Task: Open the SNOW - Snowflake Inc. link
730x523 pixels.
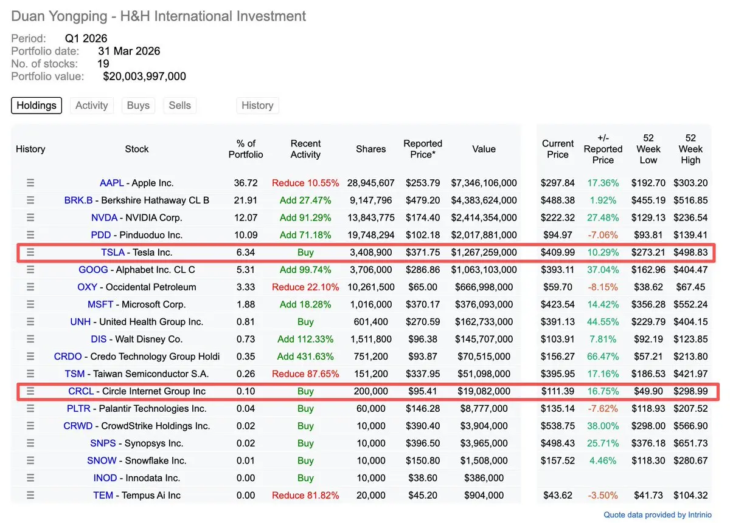Action: [x=137, y=460]
